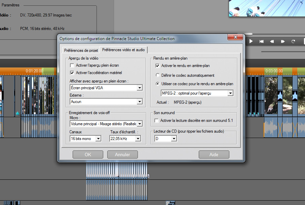Toggle background rendering checkbox
Screen dimensions: 305x205
coord(157,66)
